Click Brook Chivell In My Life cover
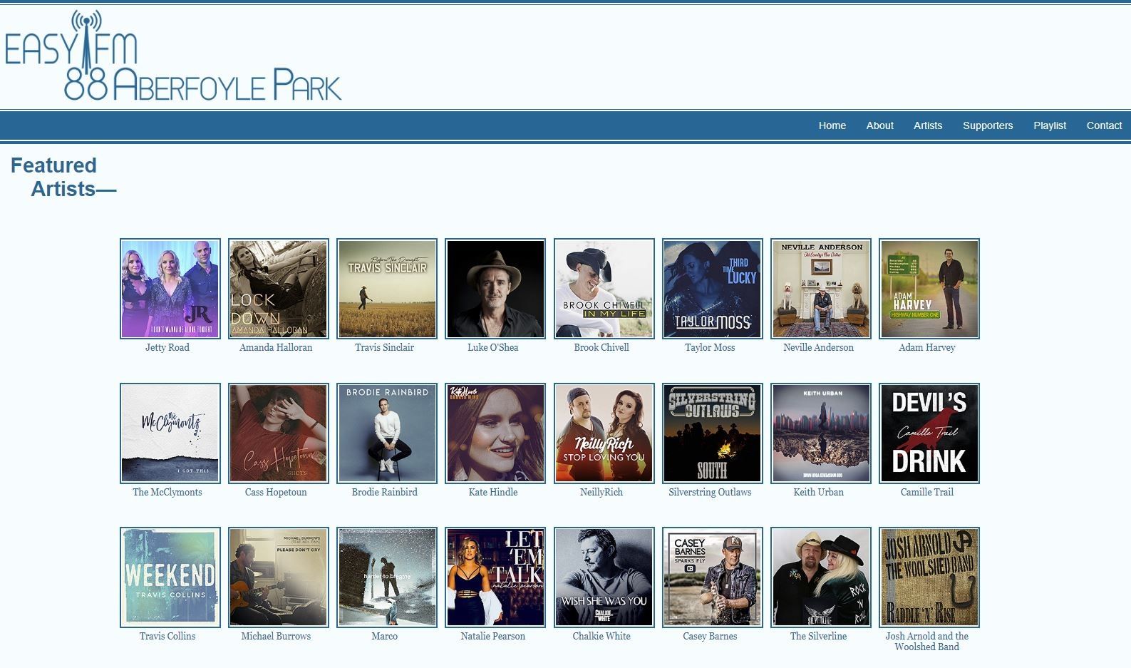 coord(604,289)
